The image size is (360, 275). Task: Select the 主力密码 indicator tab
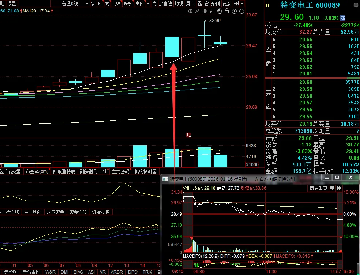(x=120, y=171)
